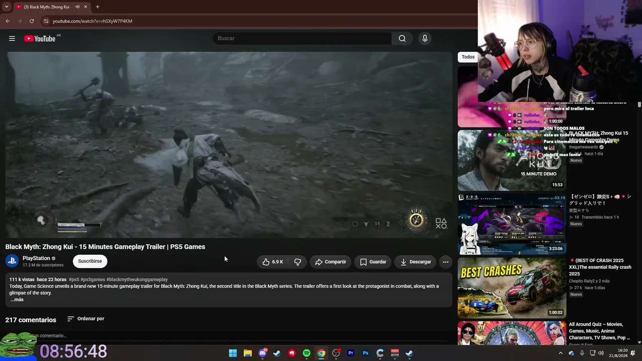The width and height of the screenshot is (642, 361).
Task: View site information in address bar
Action: tap(46, 21)
